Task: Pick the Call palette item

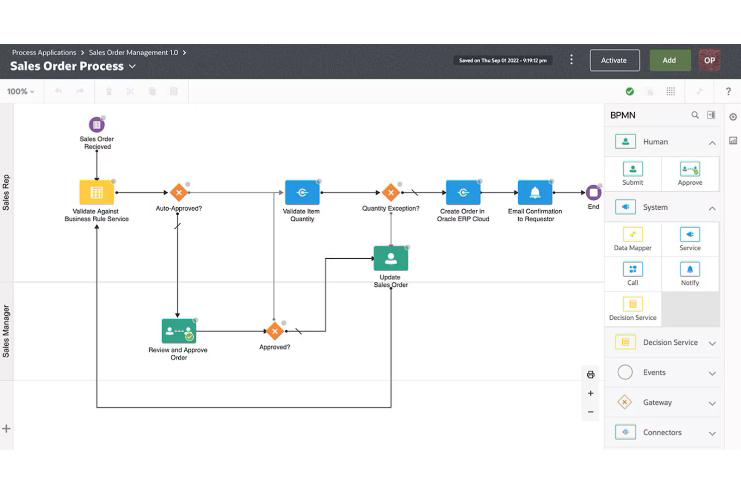Action: click(x=633, y=274)
